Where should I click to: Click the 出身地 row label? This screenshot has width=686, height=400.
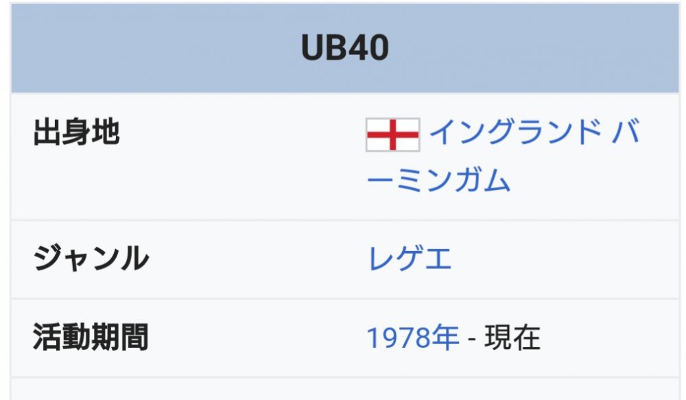[76, 132]
